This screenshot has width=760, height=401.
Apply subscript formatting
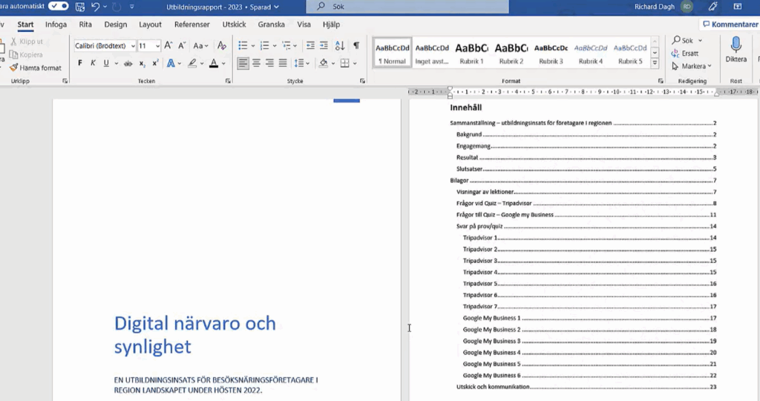click(142, 64)
